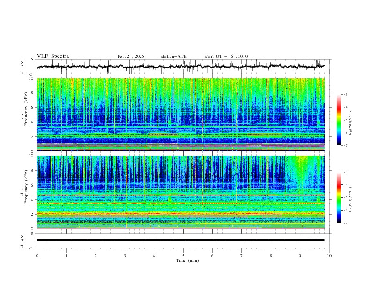Click the "5" volt tick of ch.1 waveform
The width and height of the screenshot is (371, 287).
coord(32,59)
